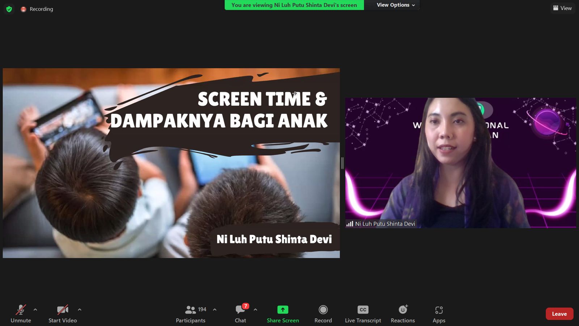Open the Reactions menu
This screenshot has height=326, width=579.
(x=403, y=314)
